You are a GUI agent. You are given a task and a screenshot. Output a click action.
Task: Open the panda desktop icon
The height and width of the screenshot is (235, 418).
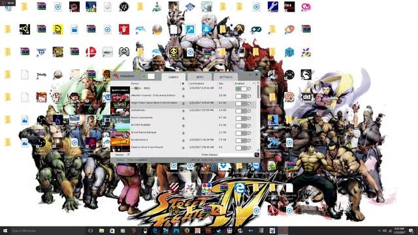coord(174,52)
